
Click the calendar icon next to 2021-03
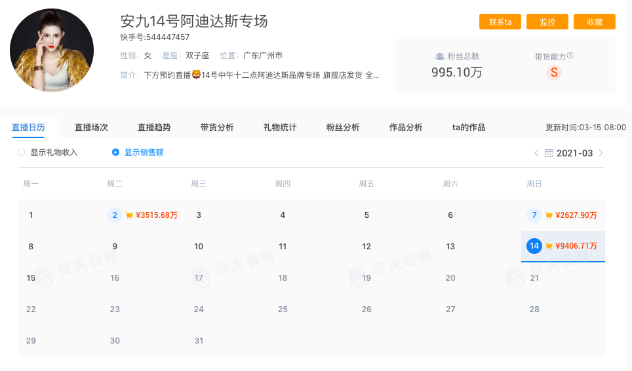(549, 153)
